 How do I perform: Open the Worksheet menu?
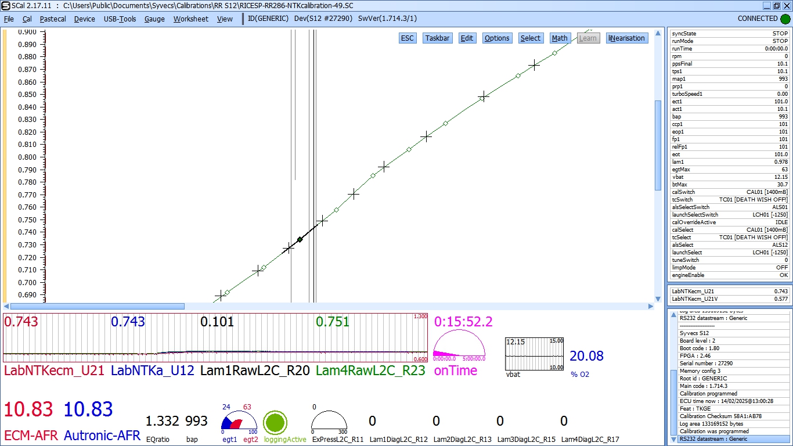(190, 19)
